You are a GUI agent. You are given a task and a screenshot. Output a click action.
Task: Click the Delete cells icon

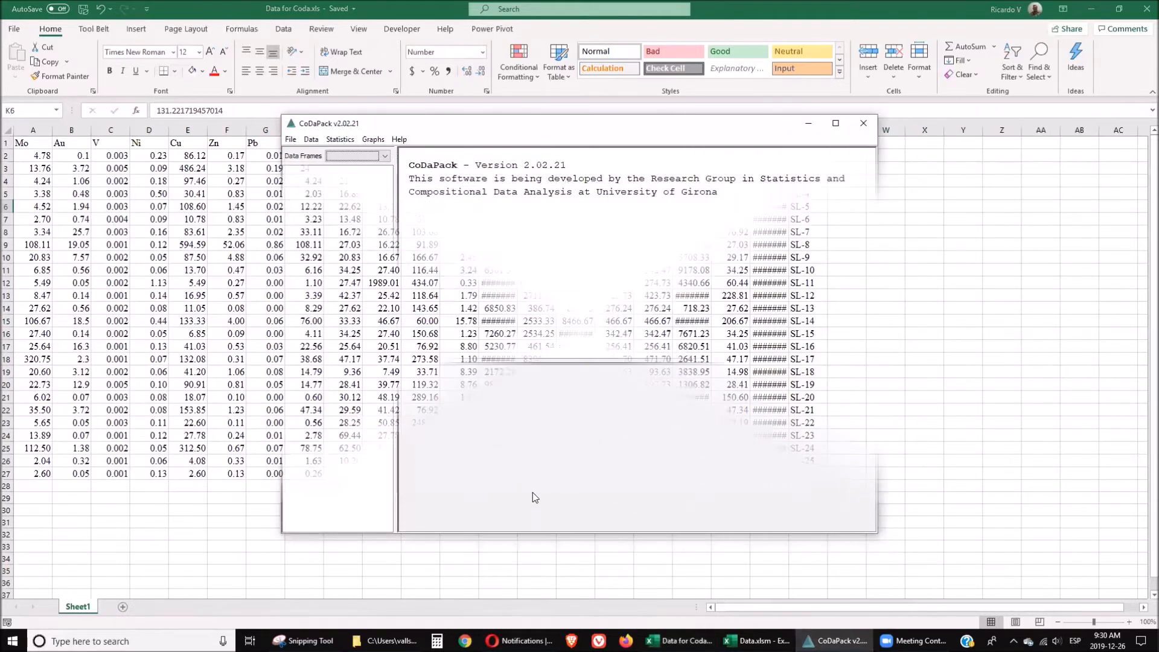[x=893, y=52]
